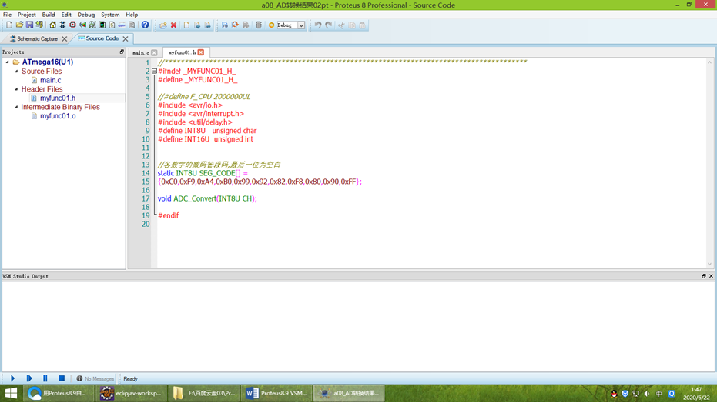Collapse the Intermediate Binary Files folder
717x403 pixels.
pyautogui.click(x=16, y=107)
